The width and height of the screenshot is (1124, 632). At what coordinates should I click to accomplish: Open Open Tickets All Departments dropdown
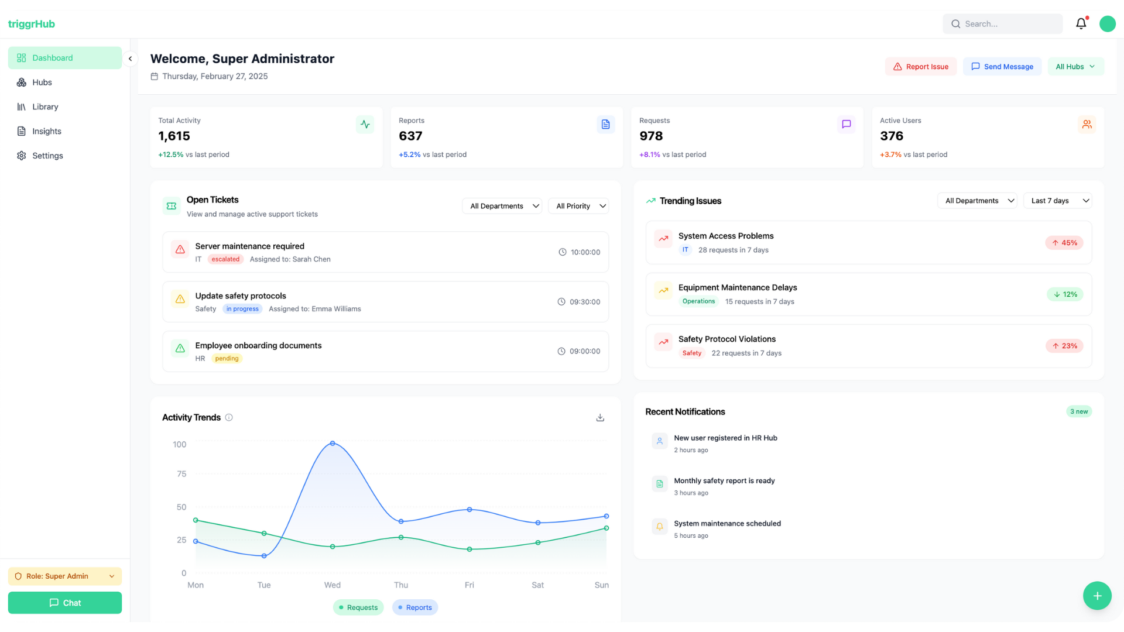coord(502,206)
